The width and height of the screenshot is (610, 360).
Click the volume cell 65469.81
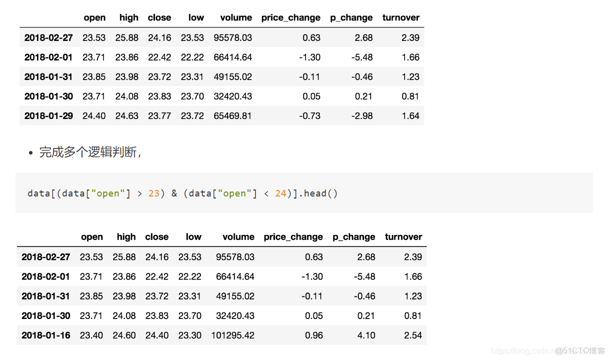[x=232, y=116]
